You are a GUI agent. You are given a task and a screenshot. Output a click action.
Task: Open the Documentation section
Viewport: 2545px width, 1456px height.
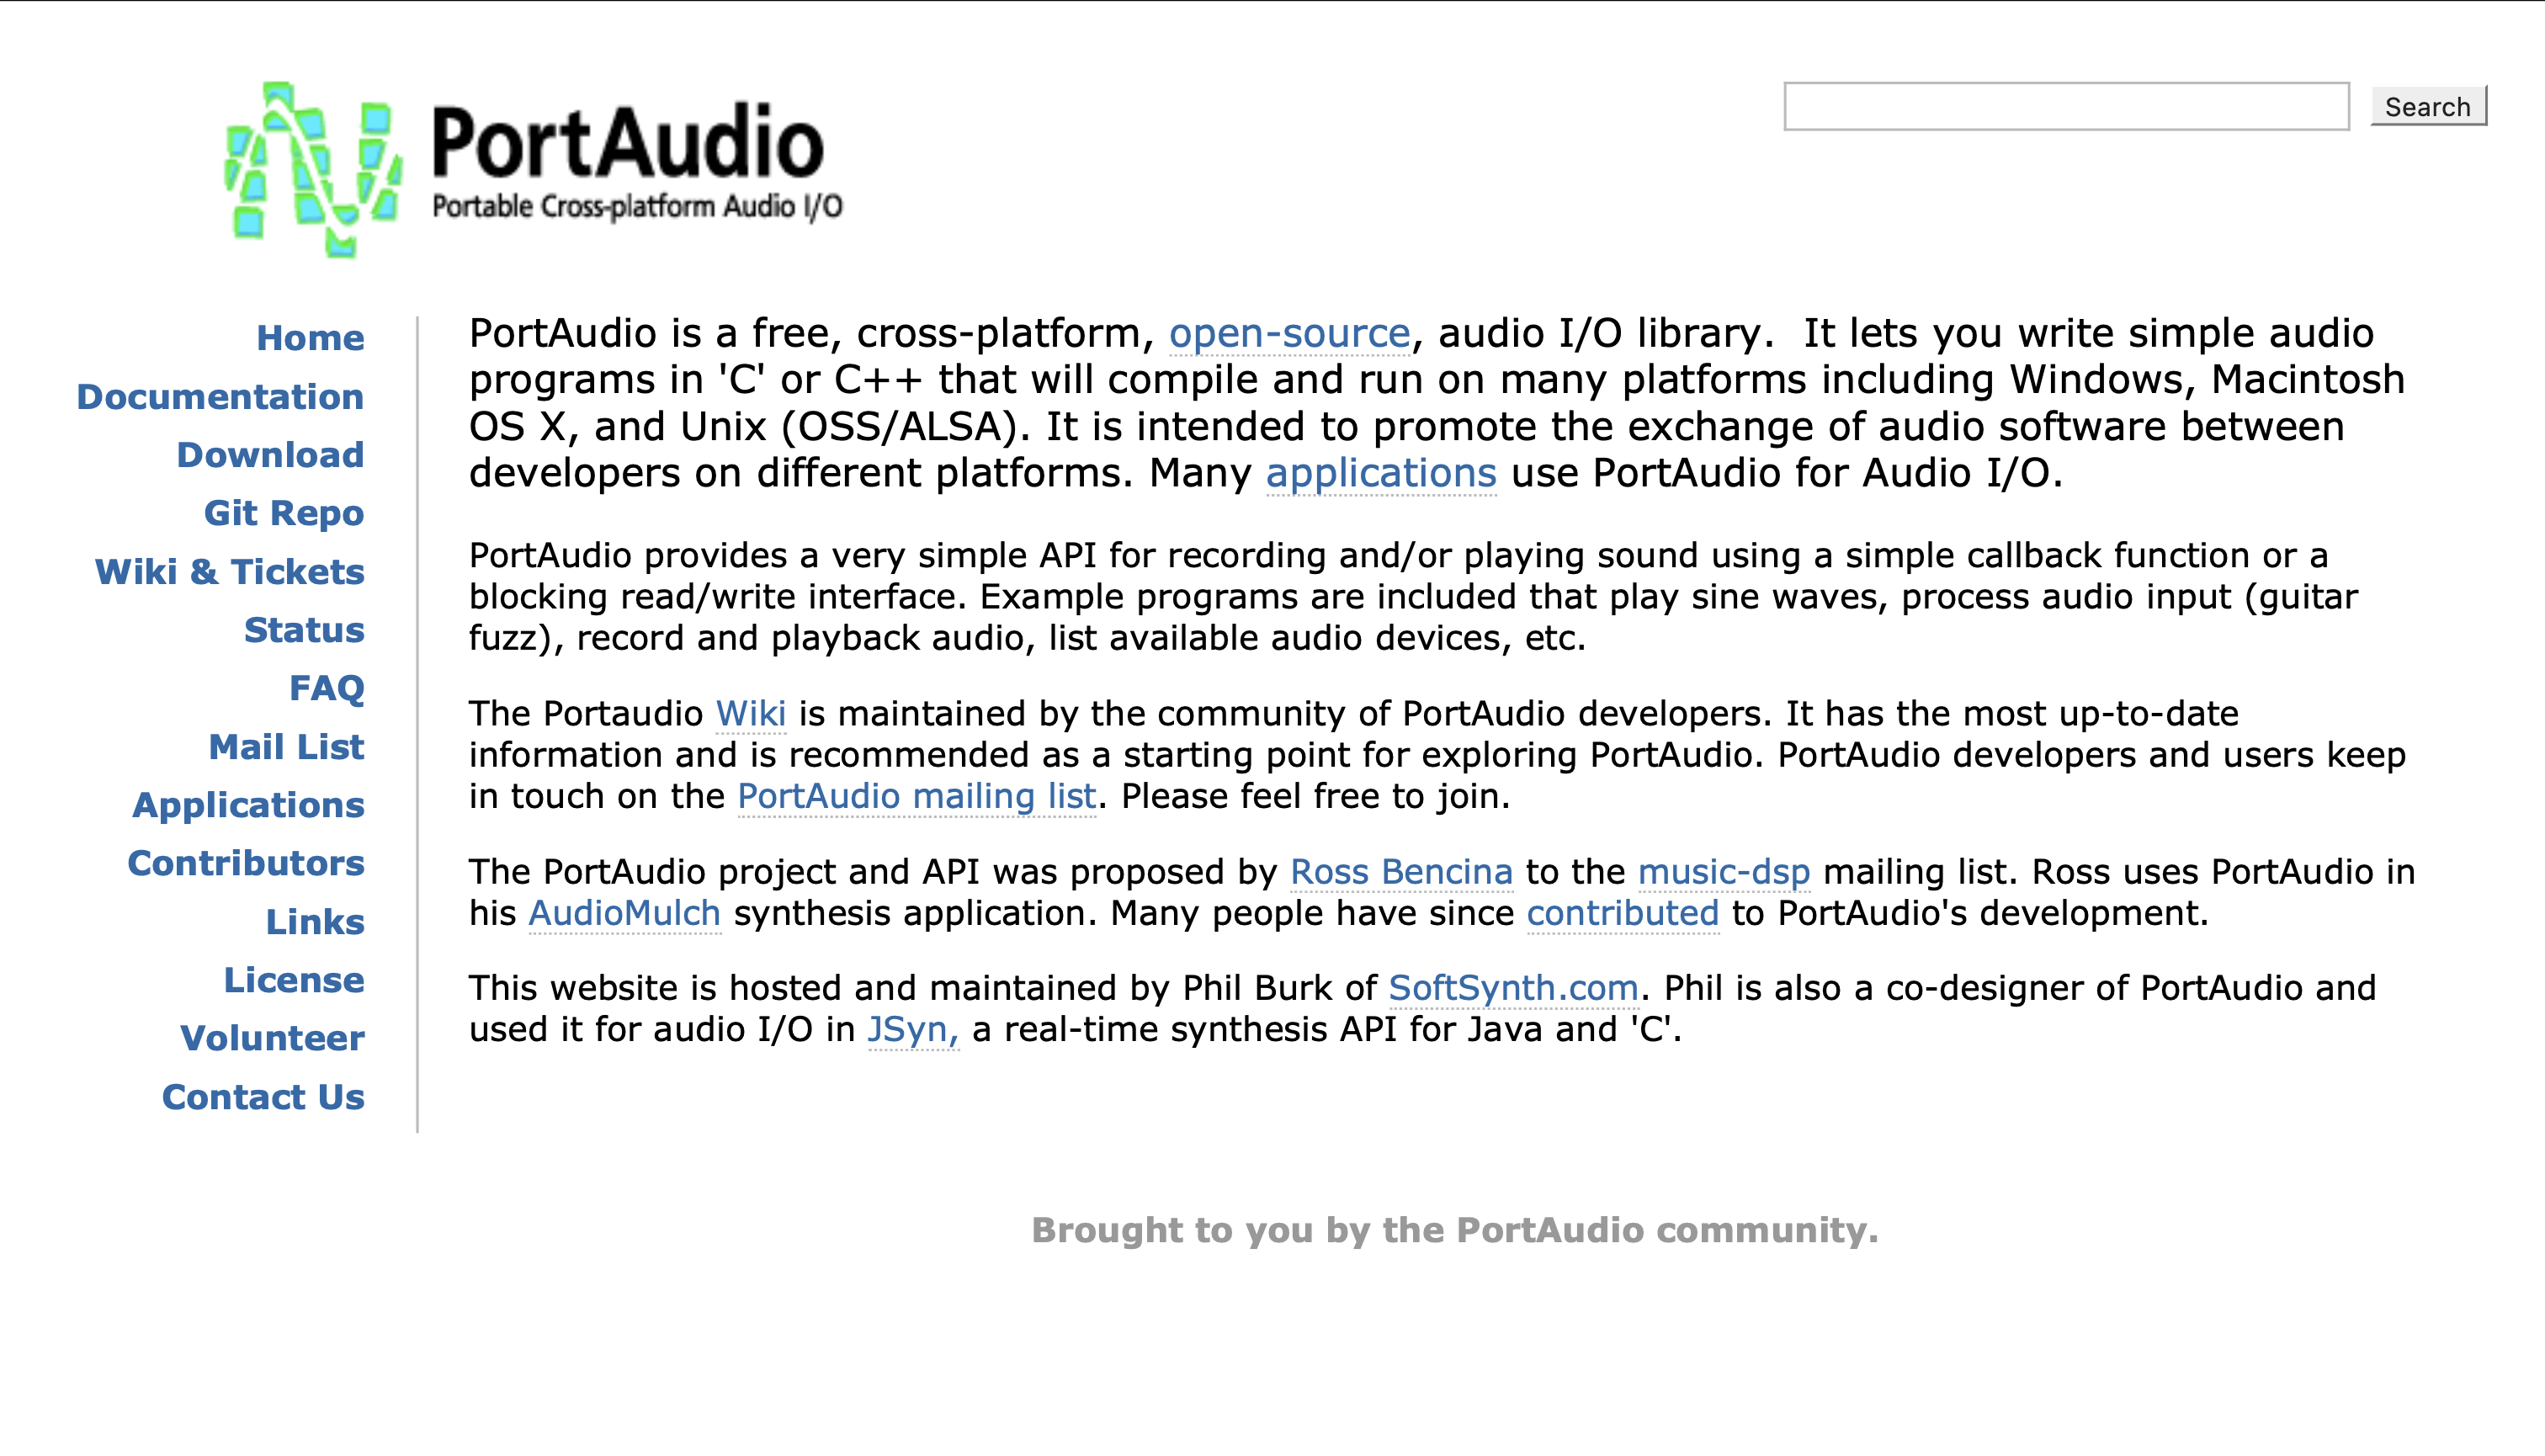tap(219, 396)
